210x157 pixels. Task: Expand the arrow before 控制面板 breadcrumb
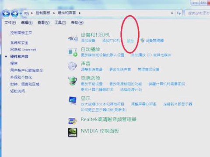pos(32,13)
